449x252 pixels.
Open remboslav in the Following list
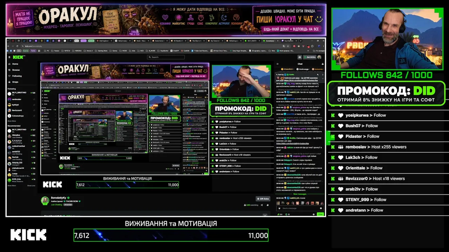(x=22, y=99)
